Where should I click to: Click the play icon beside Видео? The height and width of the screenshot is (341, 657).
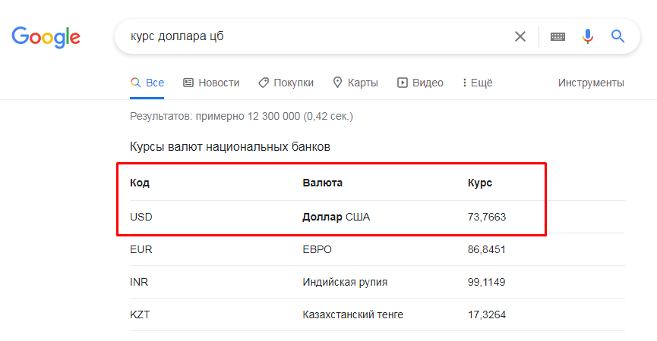click(x=403, y=83)
